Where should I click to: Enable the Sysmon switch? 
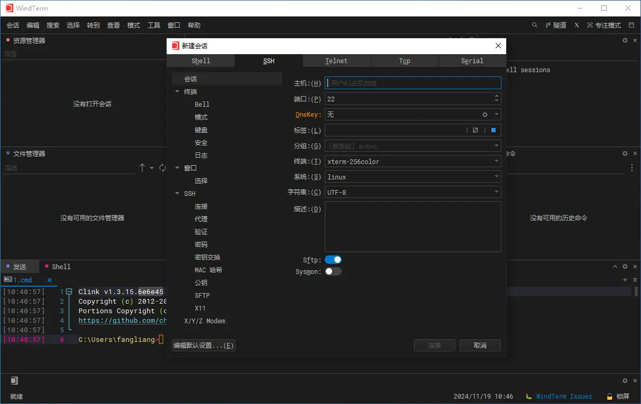coord(333,271)
